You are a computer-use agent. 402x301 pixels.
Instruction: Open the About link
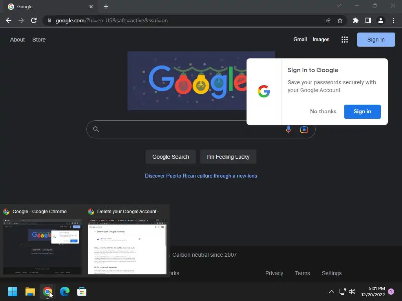(x=17, y=40)
